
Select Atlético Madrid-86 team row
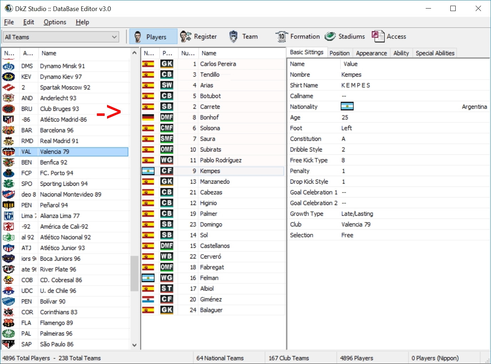pos(65,119)
